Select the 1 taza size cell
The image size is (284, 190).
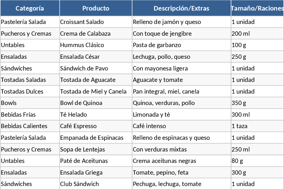[x=240, y=126]
